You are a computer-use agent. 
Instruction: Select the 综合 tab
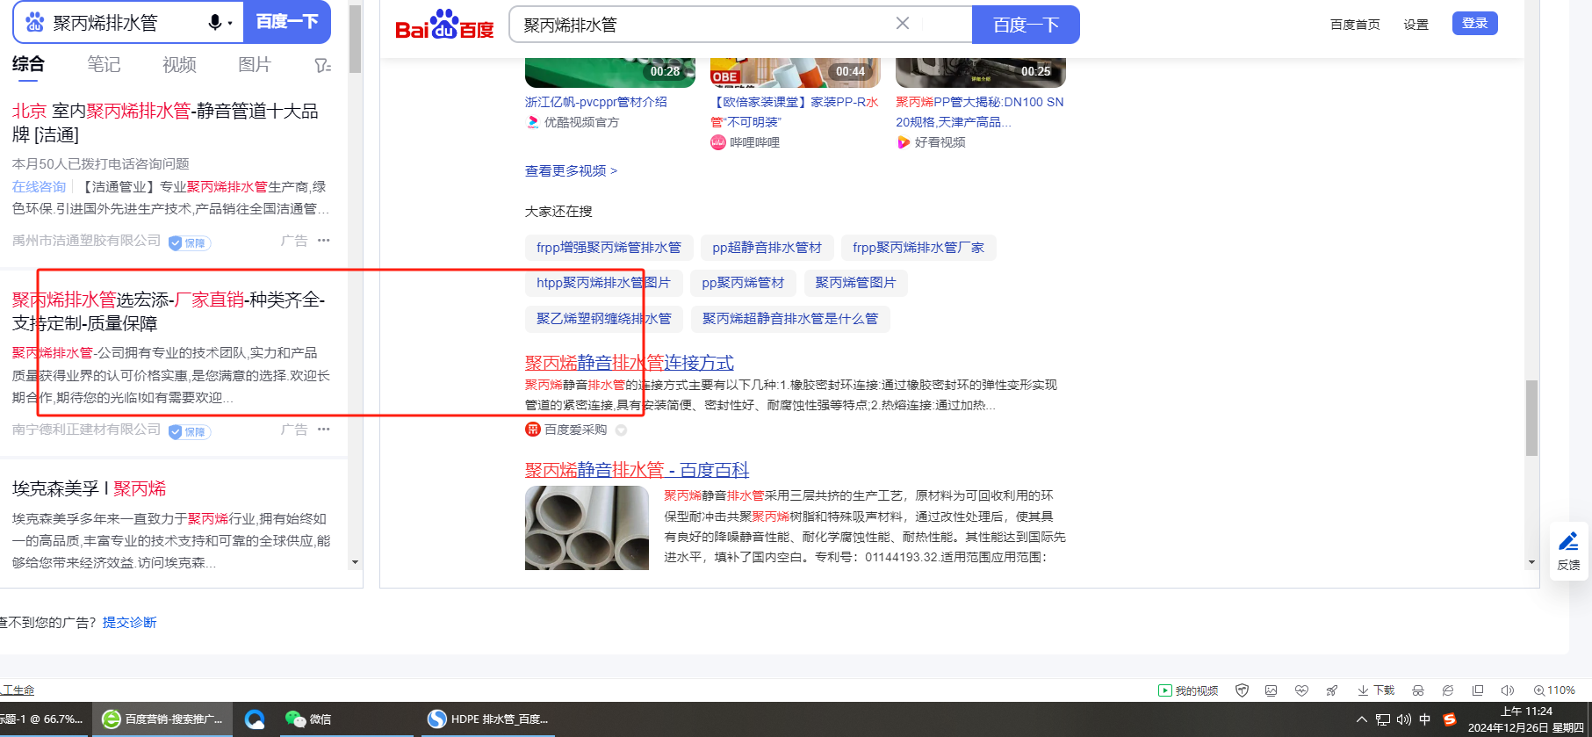(28, 64)
